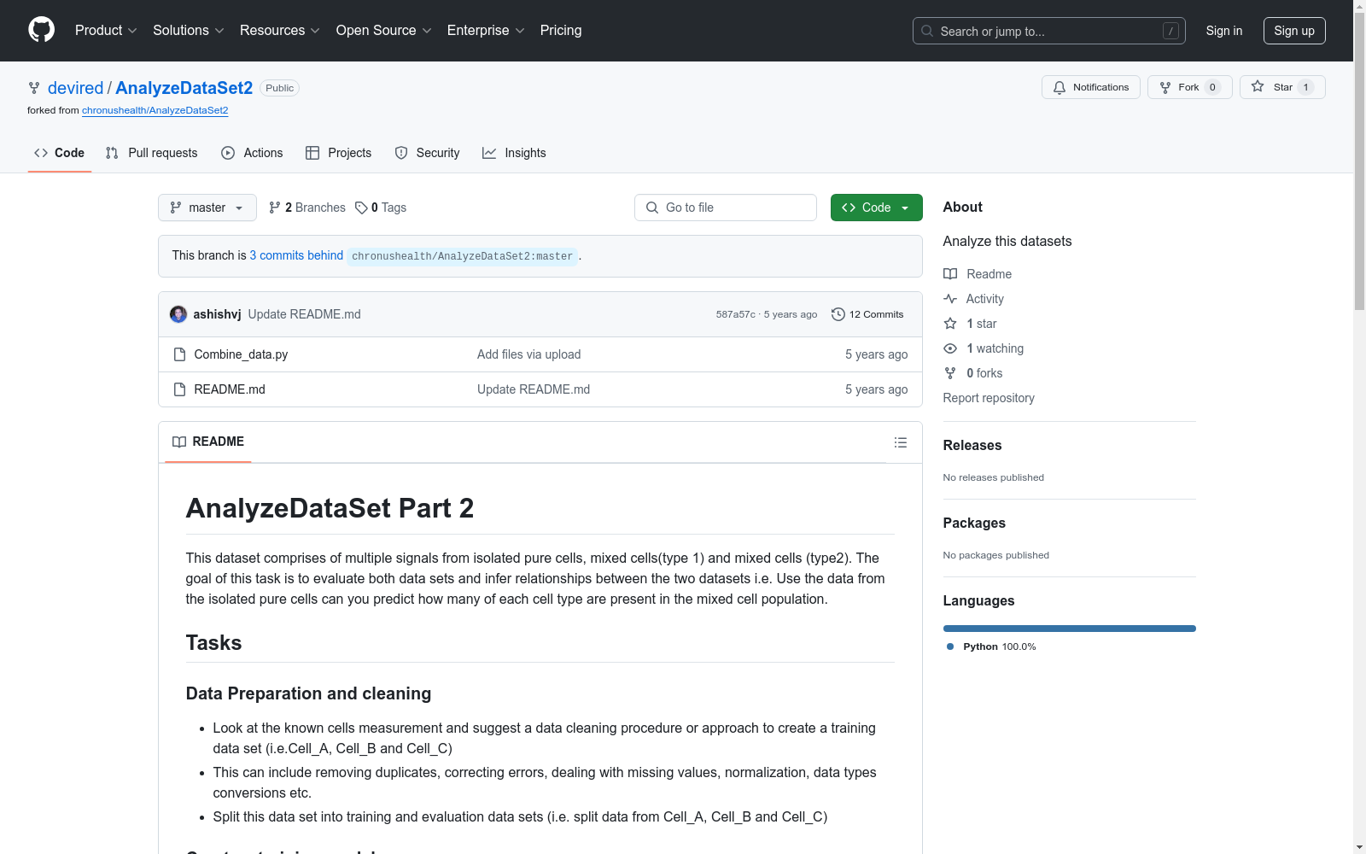Open the devired user profile
This screenshot has width=1366, height=854.
pyautogui.click(x=75, y=88)
